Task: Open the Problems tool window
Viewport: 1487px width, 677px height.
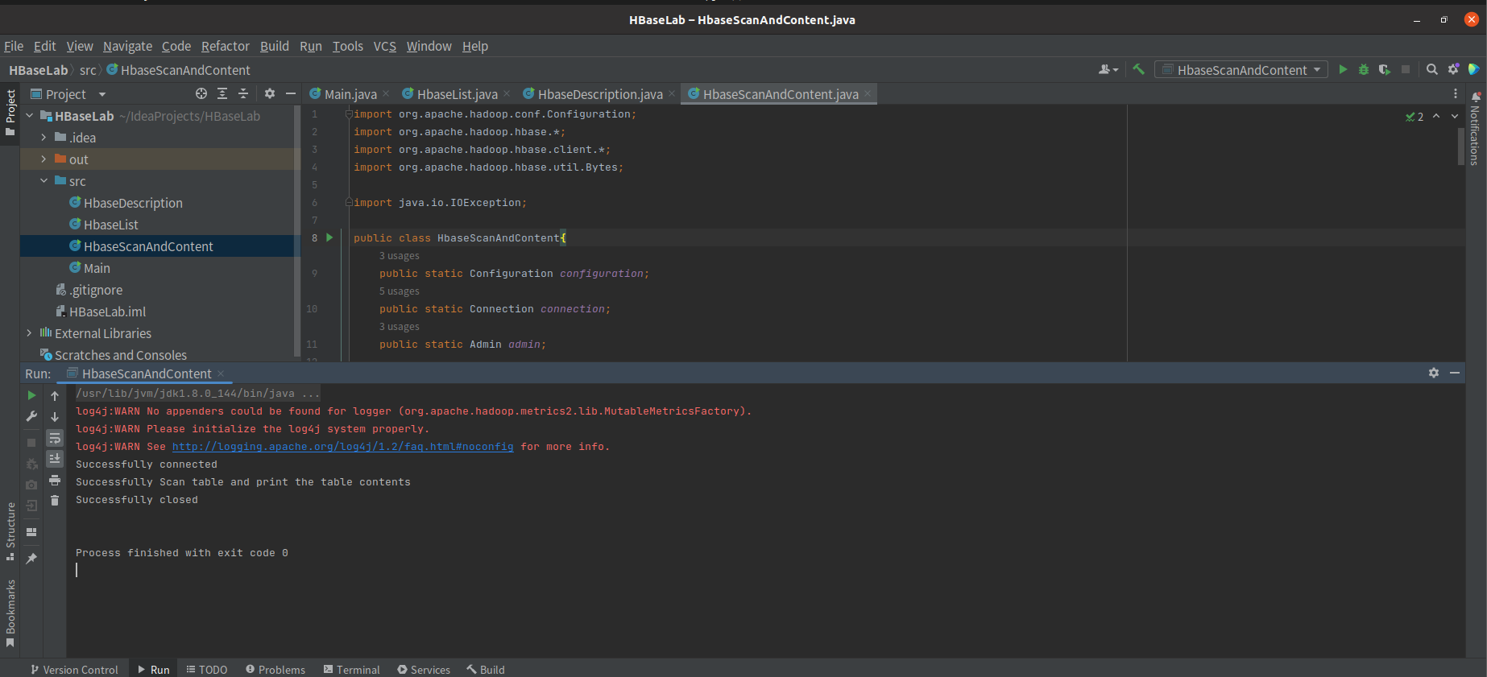Action: (x=275, y=670)
